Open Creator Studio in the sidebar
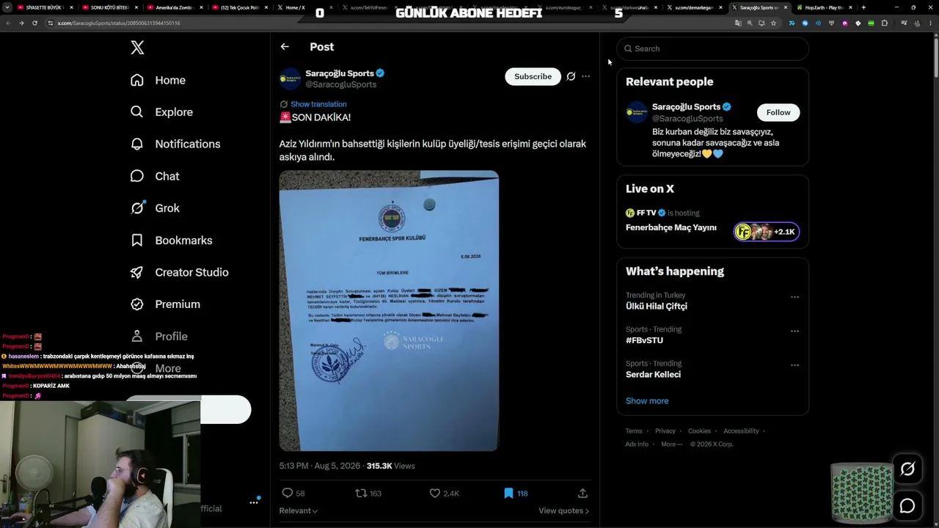 tap(179, 272)
